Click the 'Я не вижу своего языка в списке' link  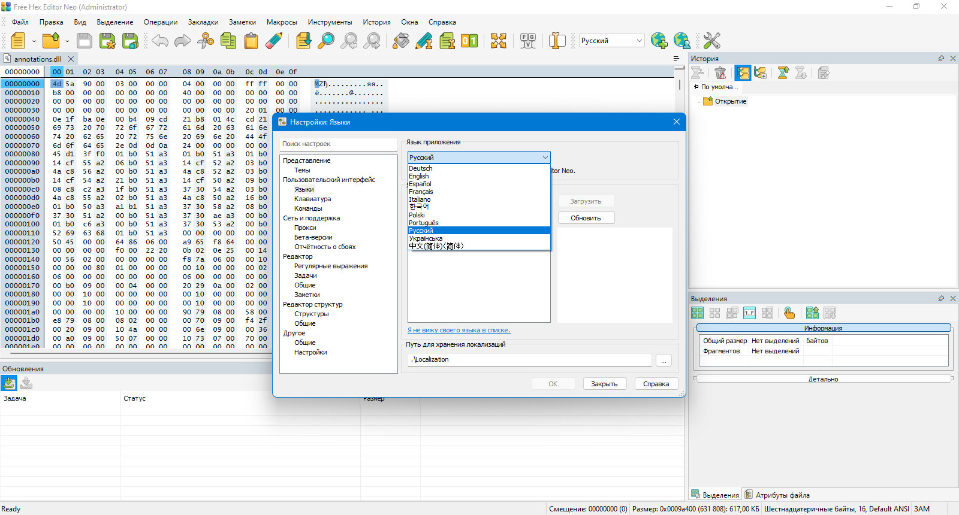[459, 330]
